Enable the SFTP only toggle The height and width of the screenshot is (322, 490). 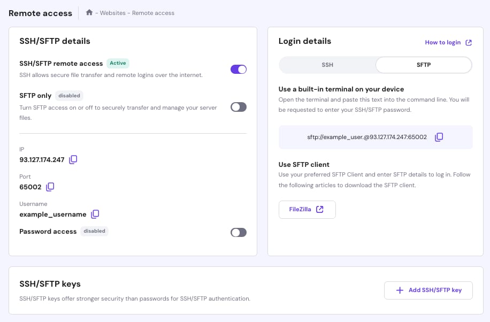[x=239, y=107]
